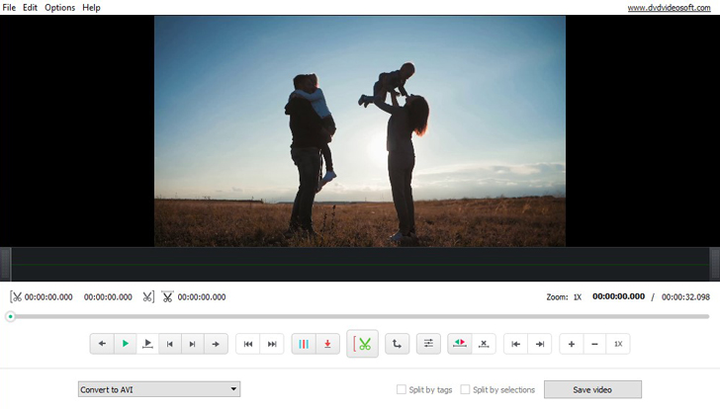Click the rotate video icon
Screen dimensions: 720x409
point(397,344)
